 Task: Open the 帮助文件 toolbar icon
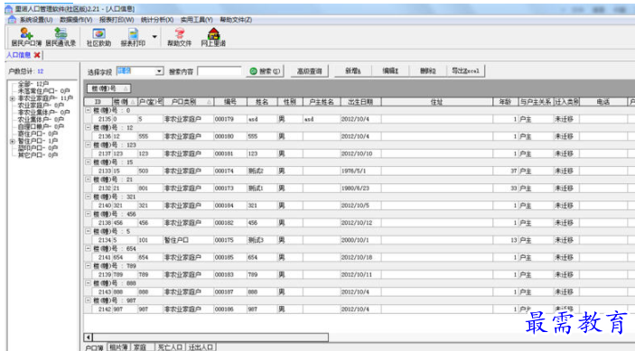pyautogui.click(x=179, y=37)
